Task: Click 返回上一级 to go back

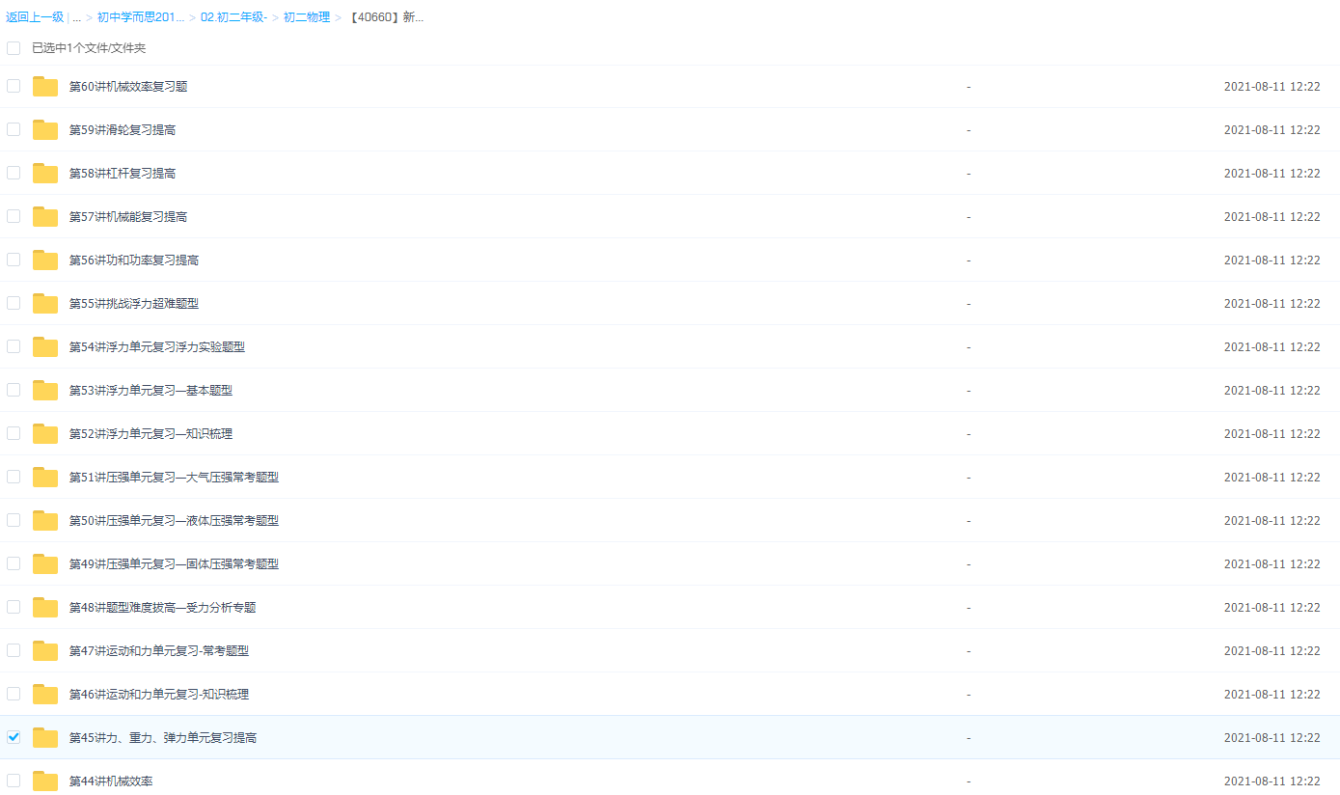Action: click(x=34, y=17)
